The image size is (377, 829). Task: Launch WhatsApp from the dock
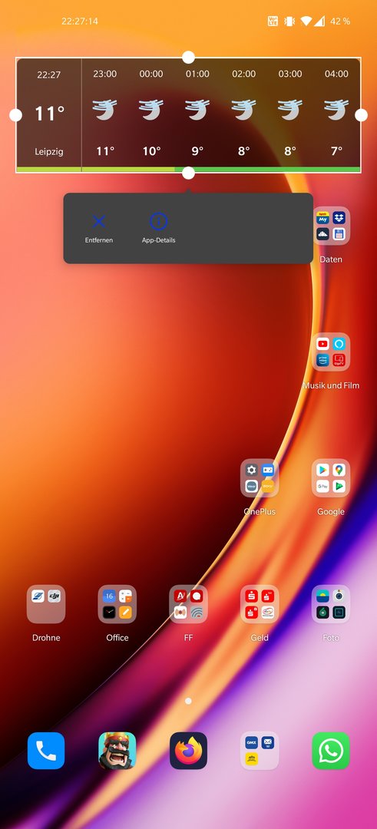331,751
